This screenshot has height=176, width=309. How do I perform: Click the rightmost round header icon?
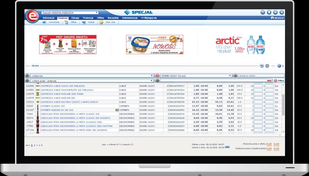tap(281, 12)
